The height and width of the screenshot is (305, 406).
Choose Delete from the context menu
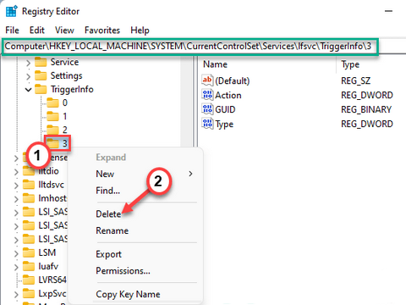pyautogui.click(x=108, y=213)
